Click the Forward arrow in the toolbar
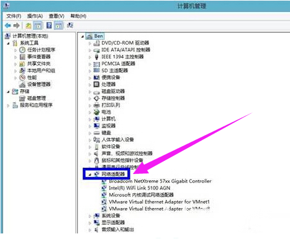The image size is (290, 239). pos(16,25)
